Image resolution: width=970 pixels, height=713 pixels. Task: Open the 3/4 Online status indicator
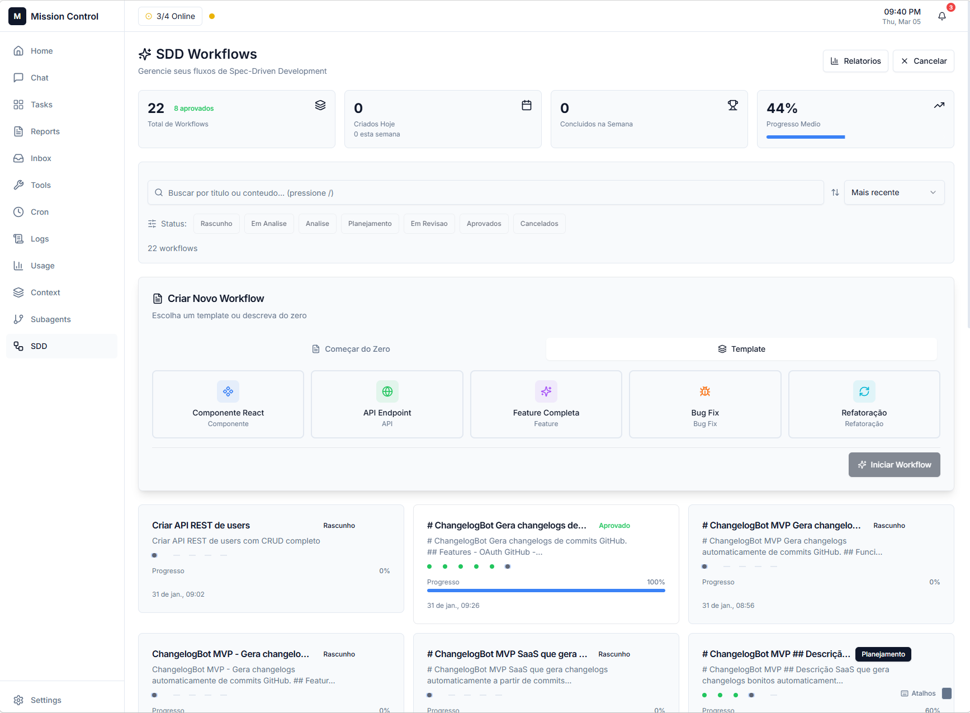(169, 16)
